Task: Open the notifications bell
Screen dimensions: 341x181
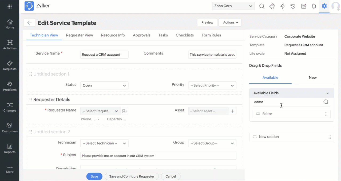Action: tap(314, 6)
